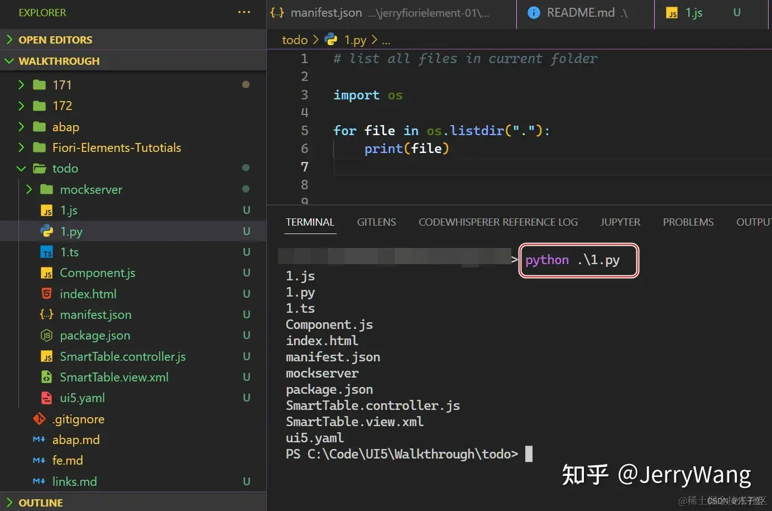This screenshot has height=511, width=772.
Task: Click the HTML5 icon beside index.html
Action: point(47,294)
